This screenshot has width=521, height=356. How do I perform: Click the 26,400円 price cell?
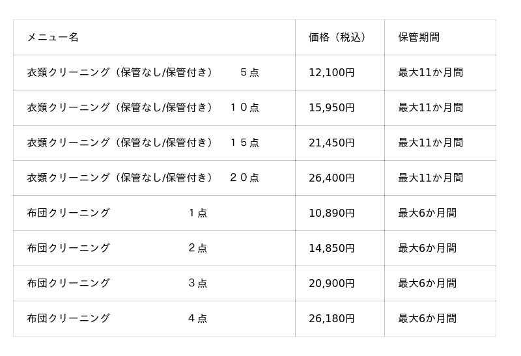331,178
